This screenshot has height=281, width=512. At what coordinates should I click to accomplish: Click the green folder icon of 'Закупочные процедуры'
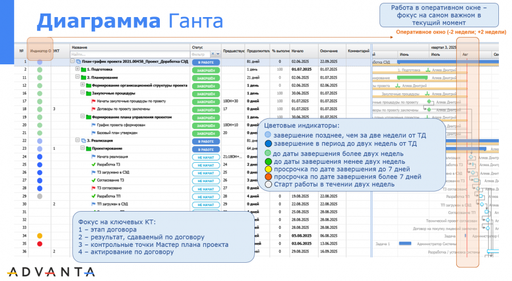point(88,93)
